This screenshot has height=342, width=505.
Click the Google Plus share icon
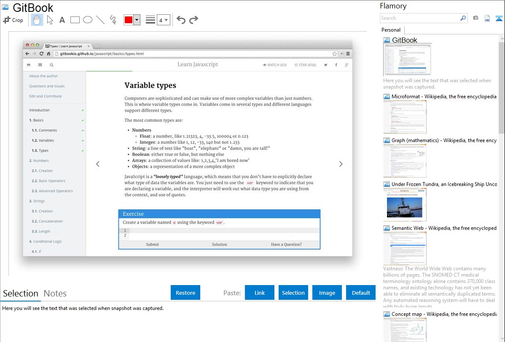point(347,65)
